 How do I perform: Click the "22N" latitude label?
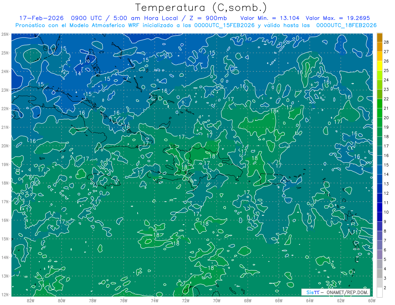point(5,109)
